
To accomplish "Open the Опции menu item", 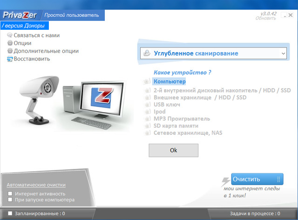I will (22, 43).
